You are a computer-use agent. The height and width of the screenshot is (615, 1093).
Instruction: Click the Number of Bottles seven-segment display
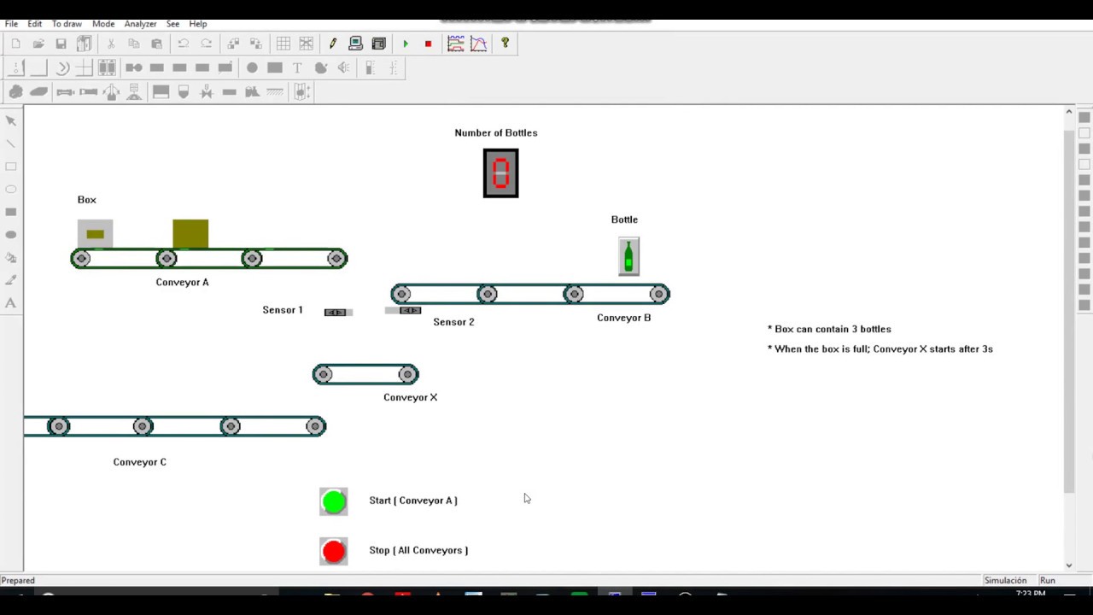tap(500, 173)
